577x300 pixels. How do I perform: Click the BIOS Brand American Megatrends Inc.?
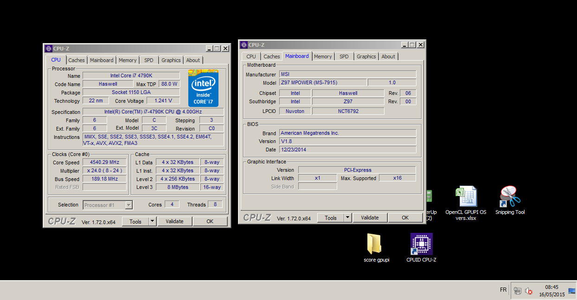[348, 133]
